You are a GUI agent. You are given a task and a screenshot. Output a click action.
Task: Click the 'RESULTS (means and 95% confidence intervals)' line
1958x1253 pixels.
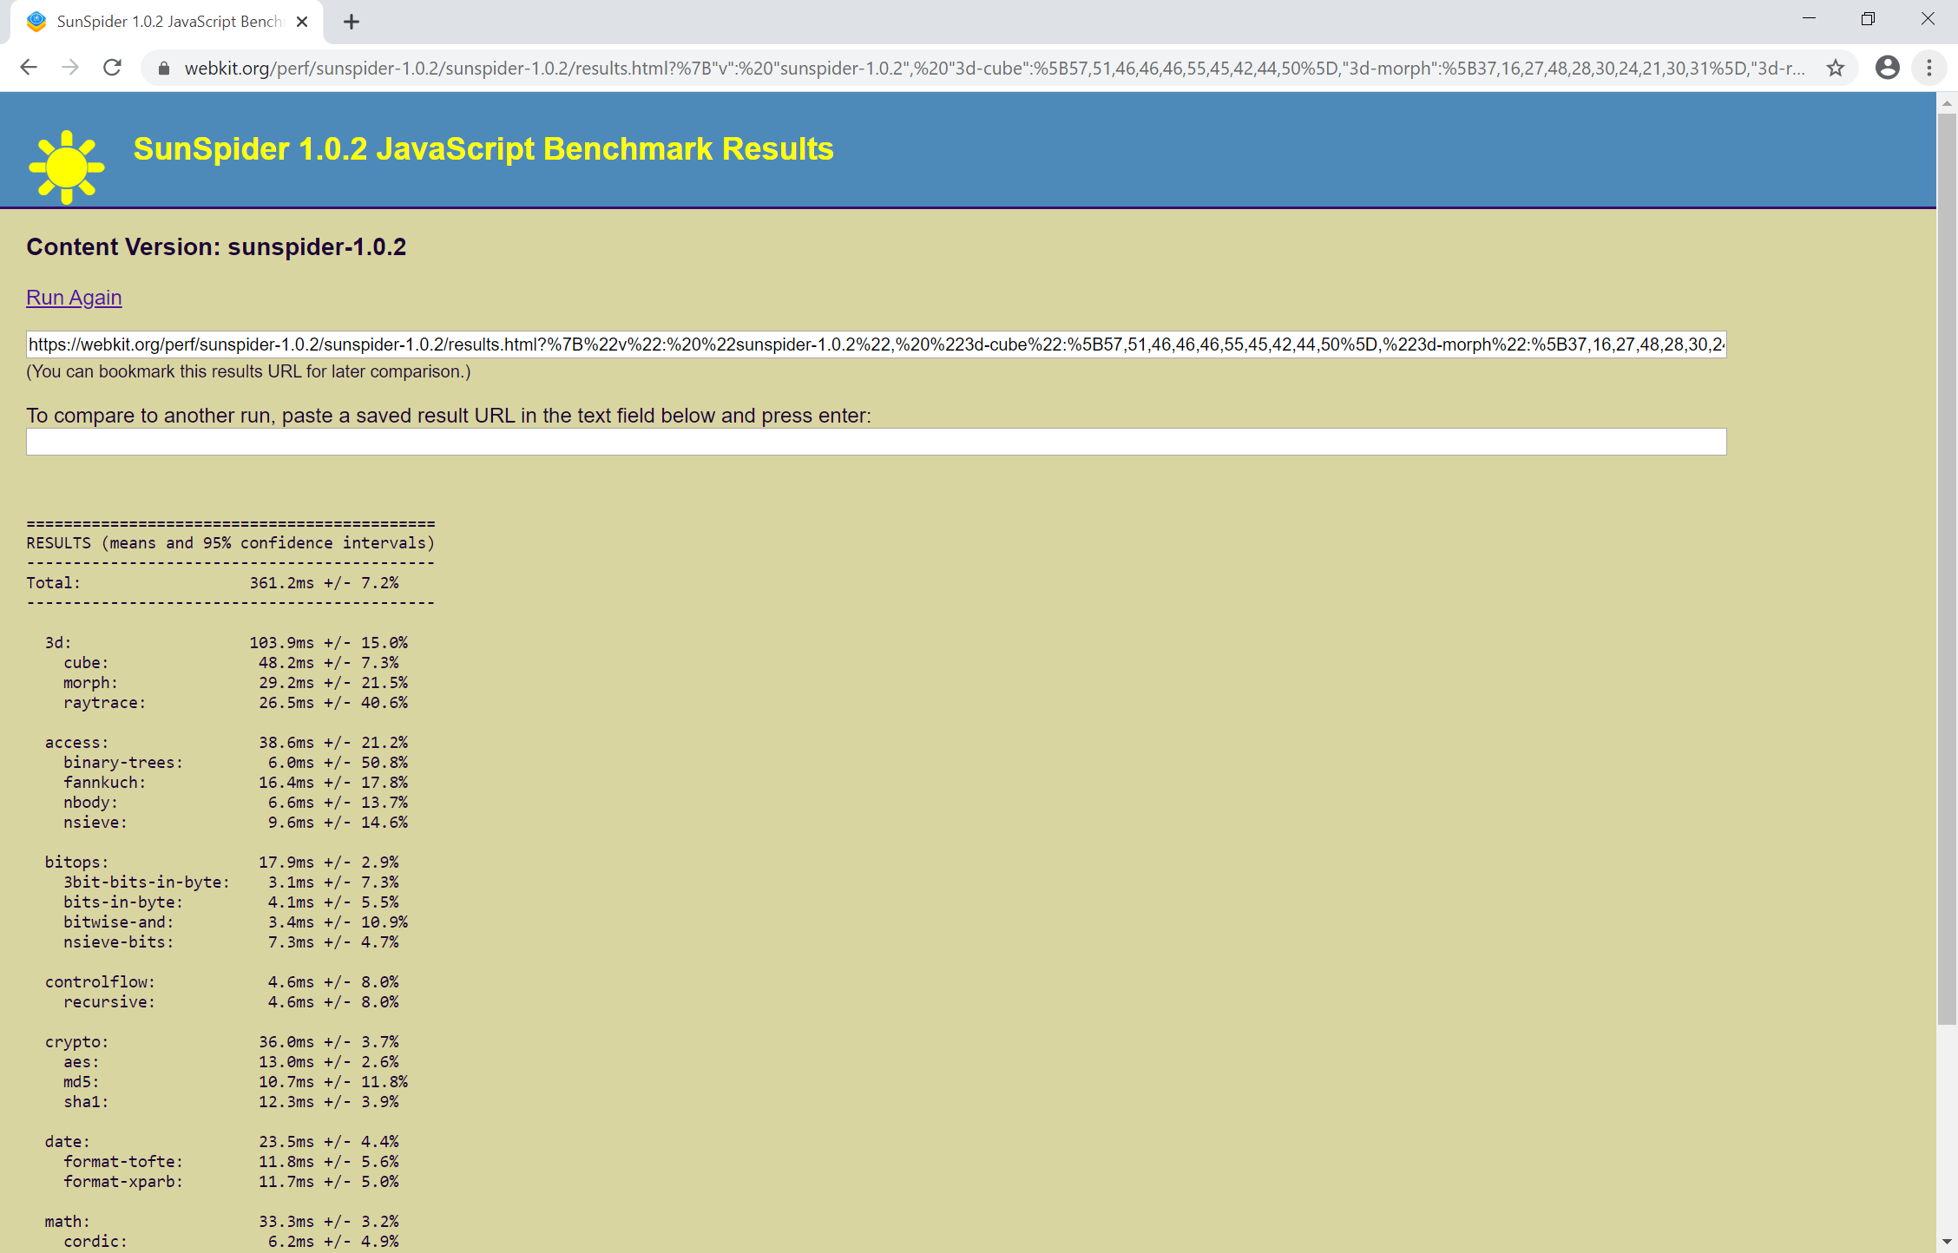coord(231,543)
